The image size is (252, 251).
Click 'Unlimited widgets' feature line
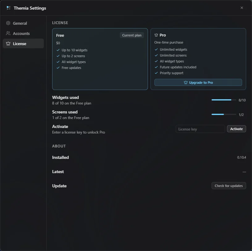[174, 49]
